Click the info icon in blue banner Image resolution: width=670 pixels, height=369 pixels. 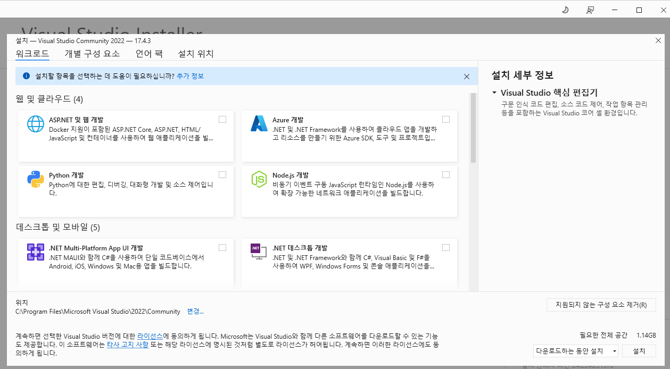tap(26, 76)
